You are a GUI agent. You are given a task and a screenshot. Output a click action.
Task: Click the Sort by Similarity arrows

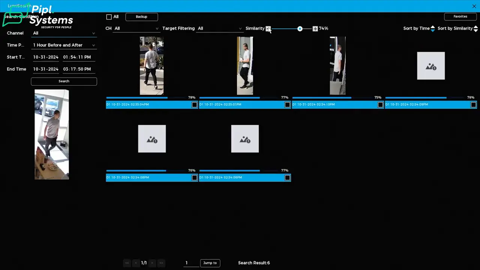coord(475,28)
